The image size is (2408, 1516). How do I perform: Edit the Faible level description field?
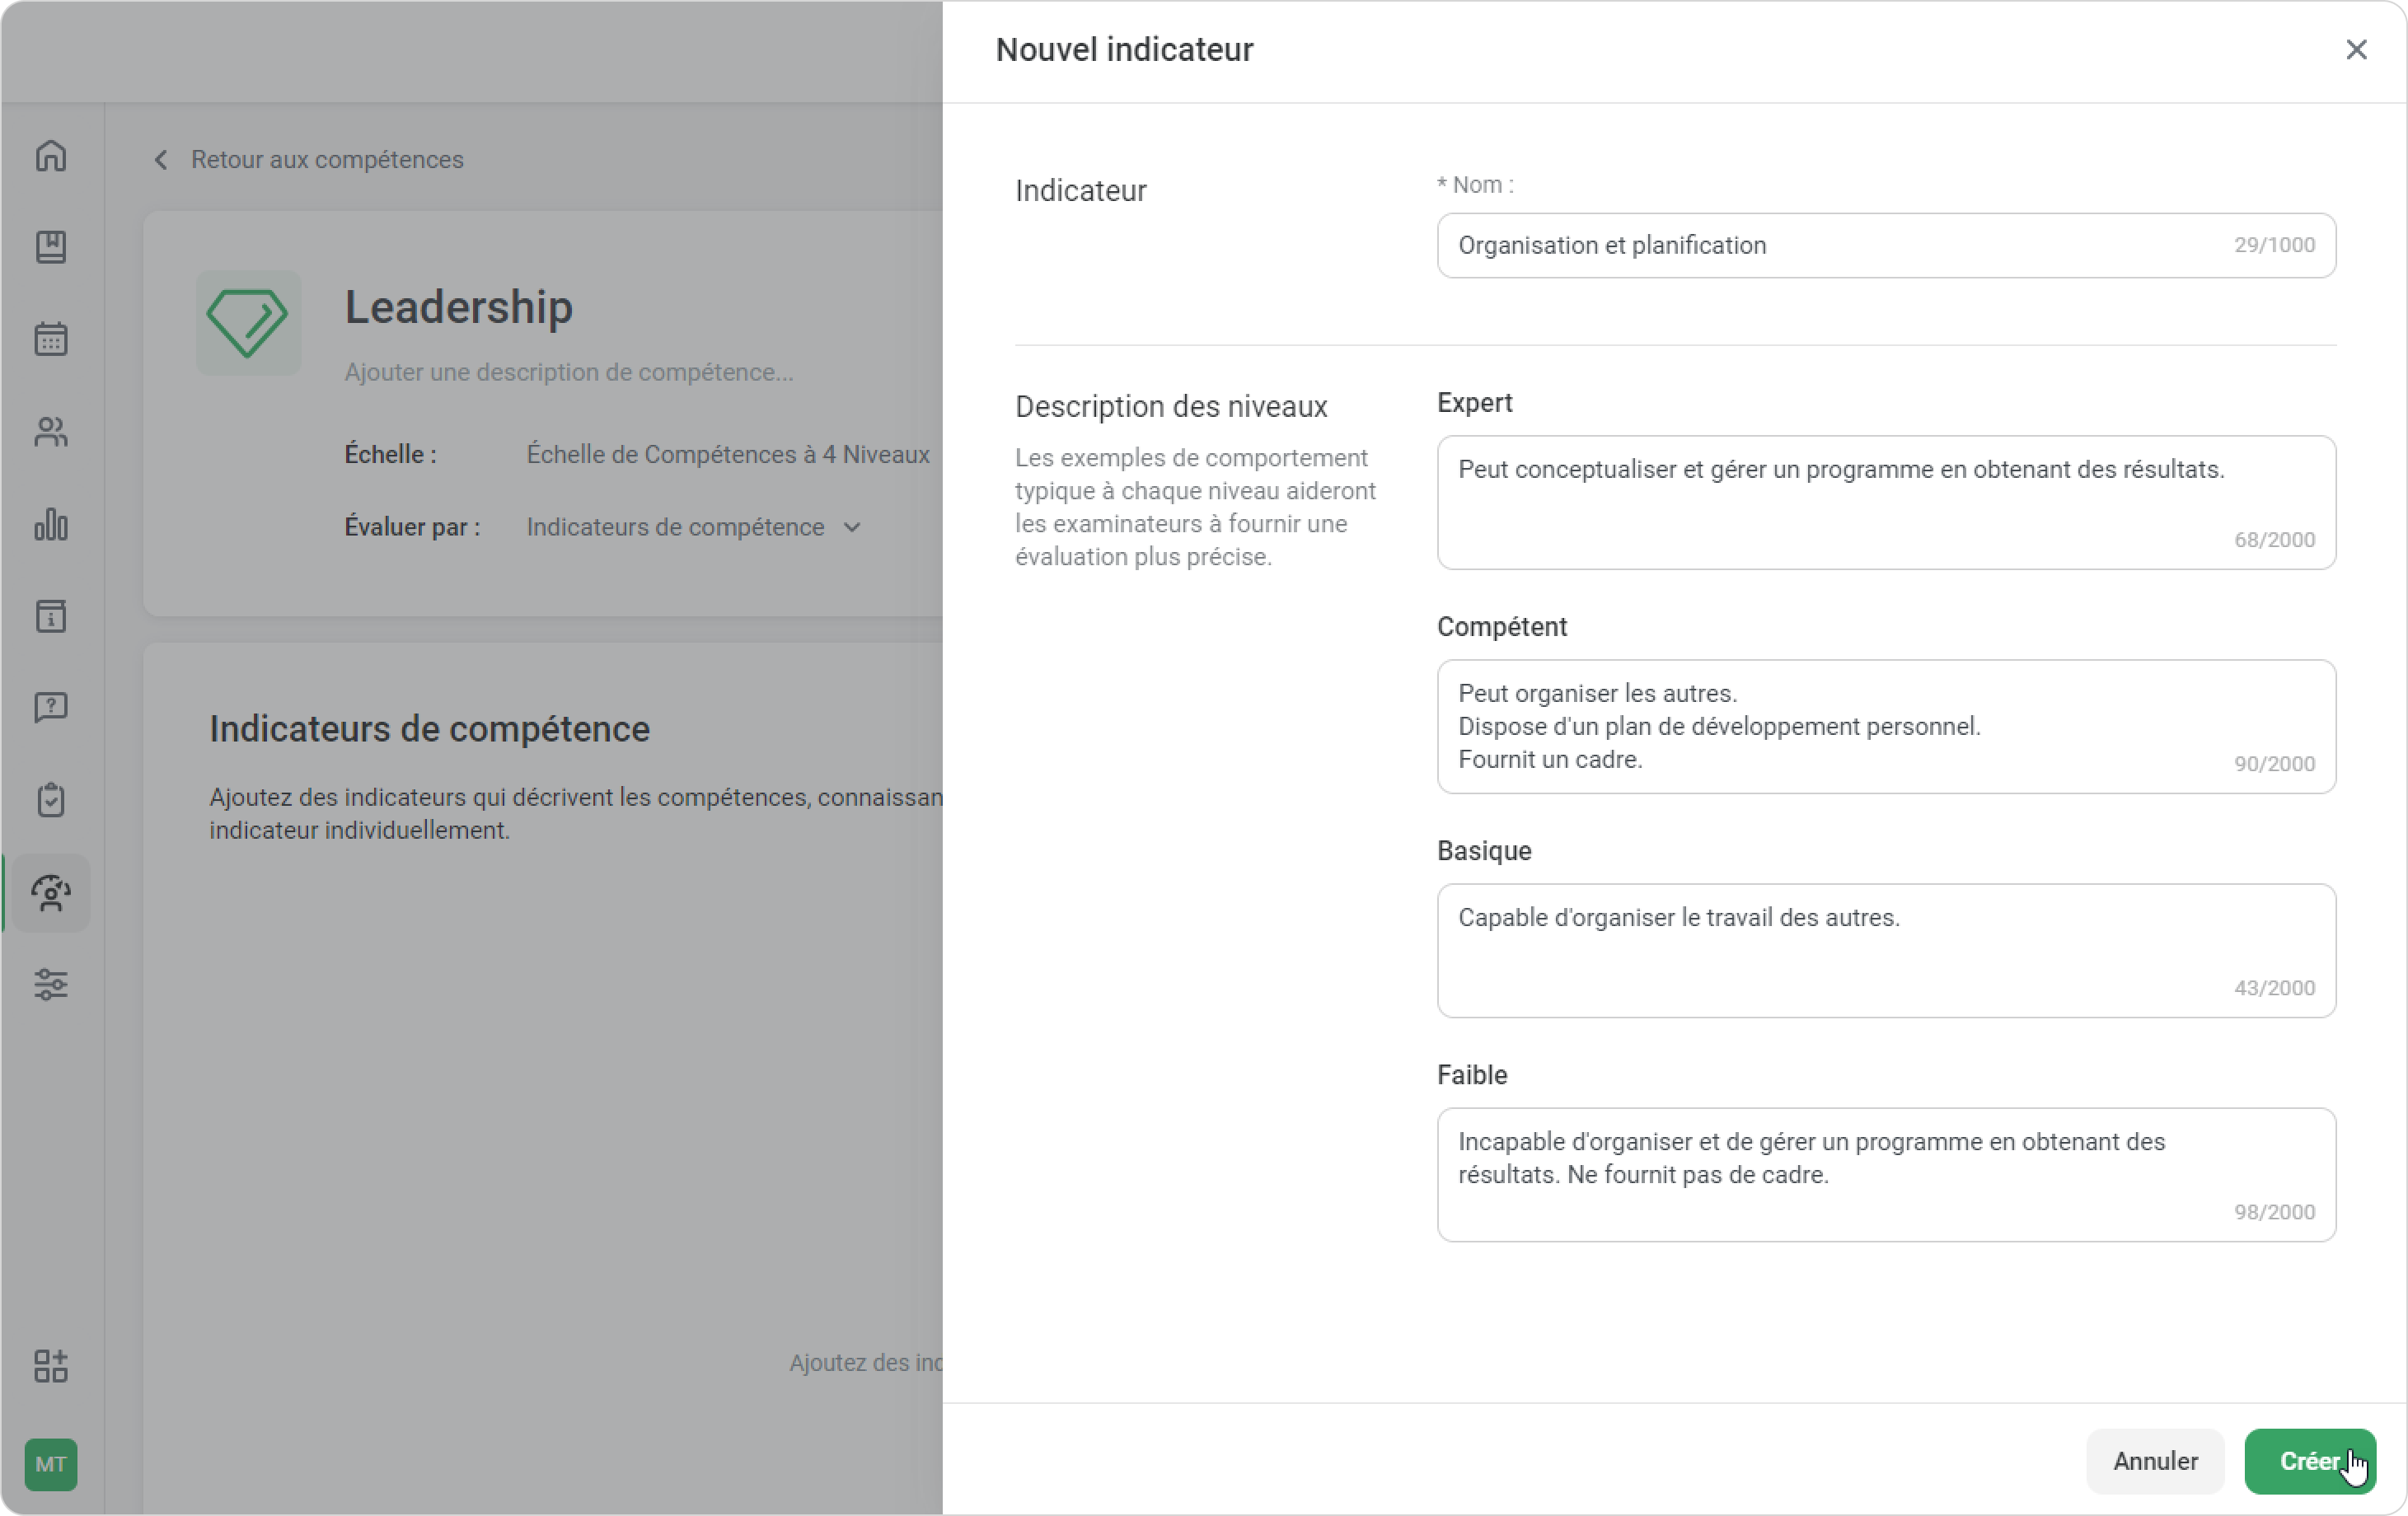click(1886, 1174)
